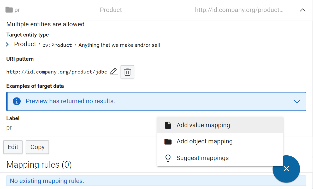The height and width of the screenshot is (189, 313).
Task: Click the pencil icon to edit URI pattern
Action: pos(114,72)
